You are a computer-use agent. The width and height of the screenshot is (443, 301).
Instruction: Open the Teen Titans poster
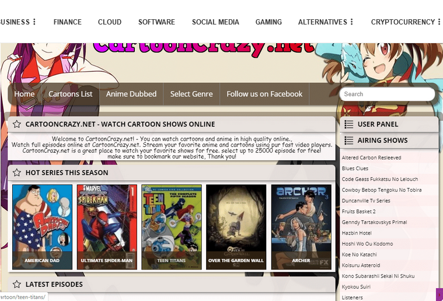pos(172,227)
